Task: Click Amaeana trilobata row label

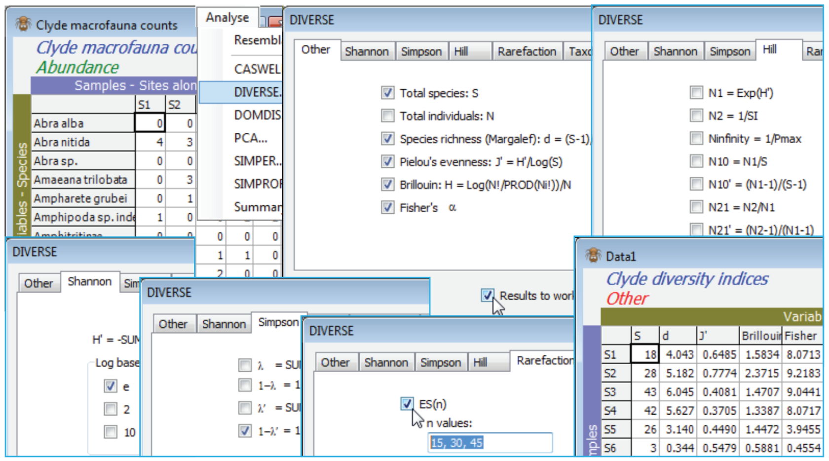Action: [83, 180]
